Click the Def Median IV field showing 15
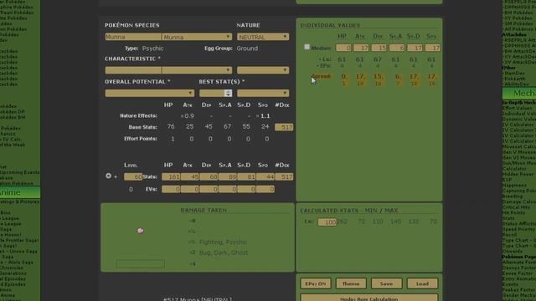 pos(379,48)
